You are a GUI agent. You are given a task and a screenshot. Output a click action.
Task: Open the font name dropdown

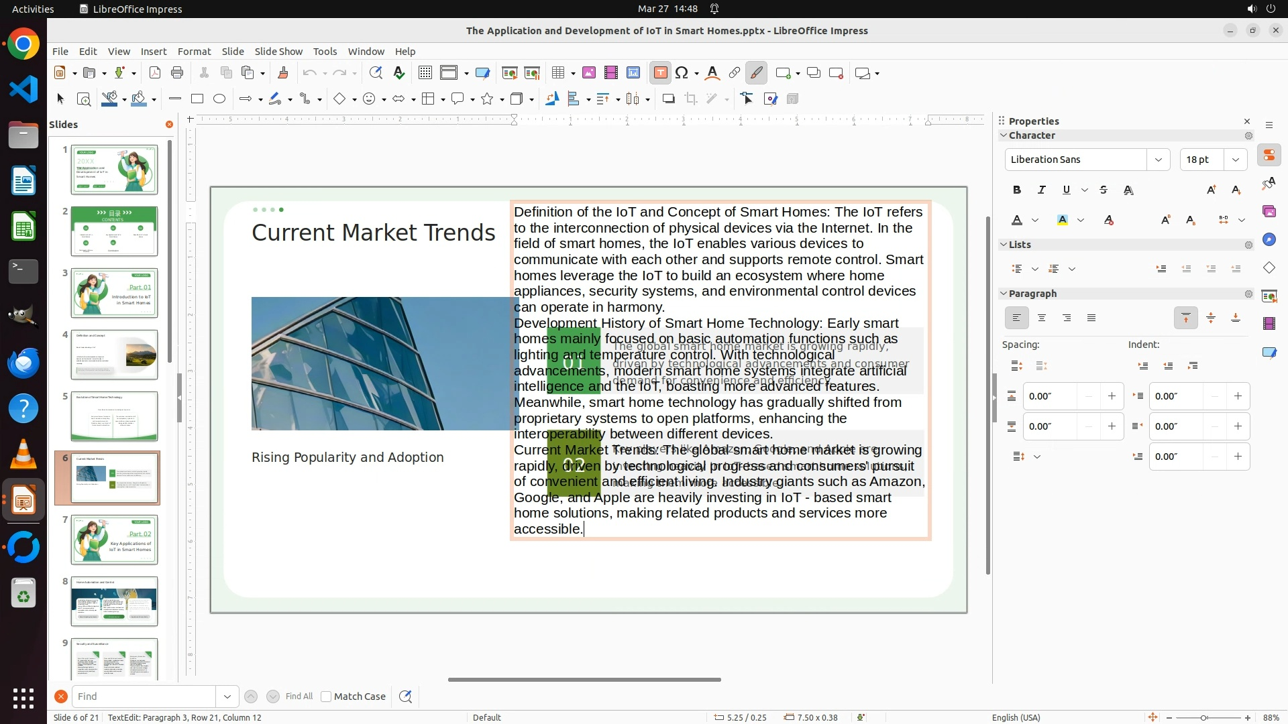(x=1158, y=160)
